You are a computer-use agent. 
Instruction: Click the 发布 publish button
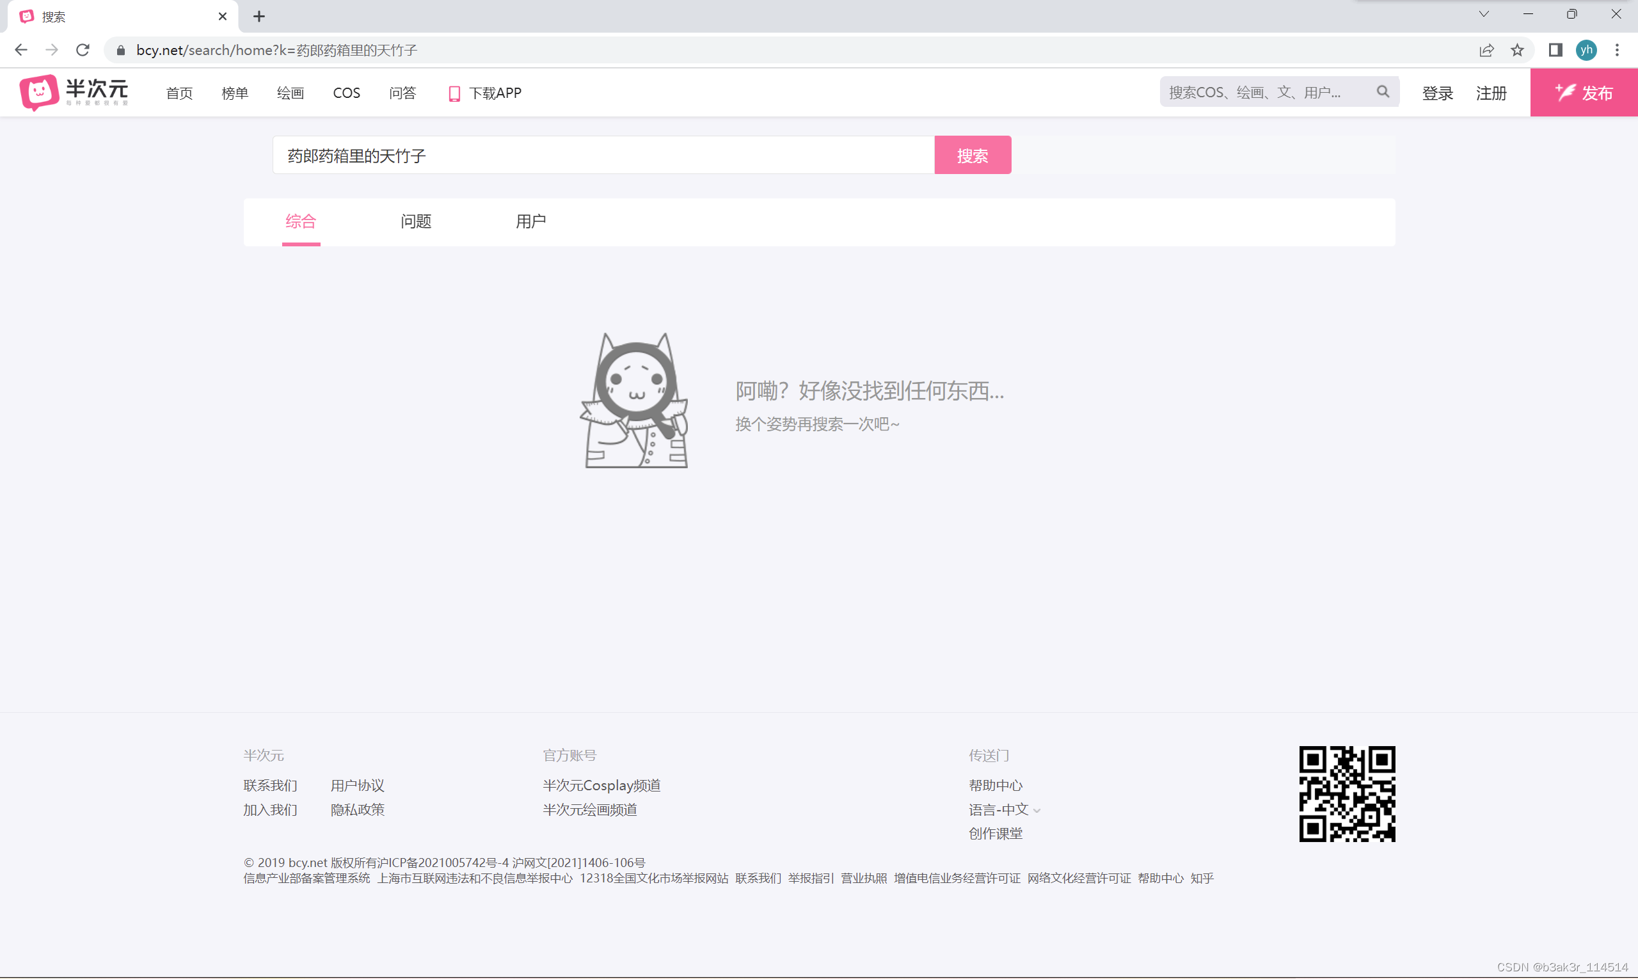click(1583, 93)
